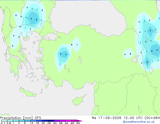
Task: Click the '25' legend scale label
Action: (49, 123)
